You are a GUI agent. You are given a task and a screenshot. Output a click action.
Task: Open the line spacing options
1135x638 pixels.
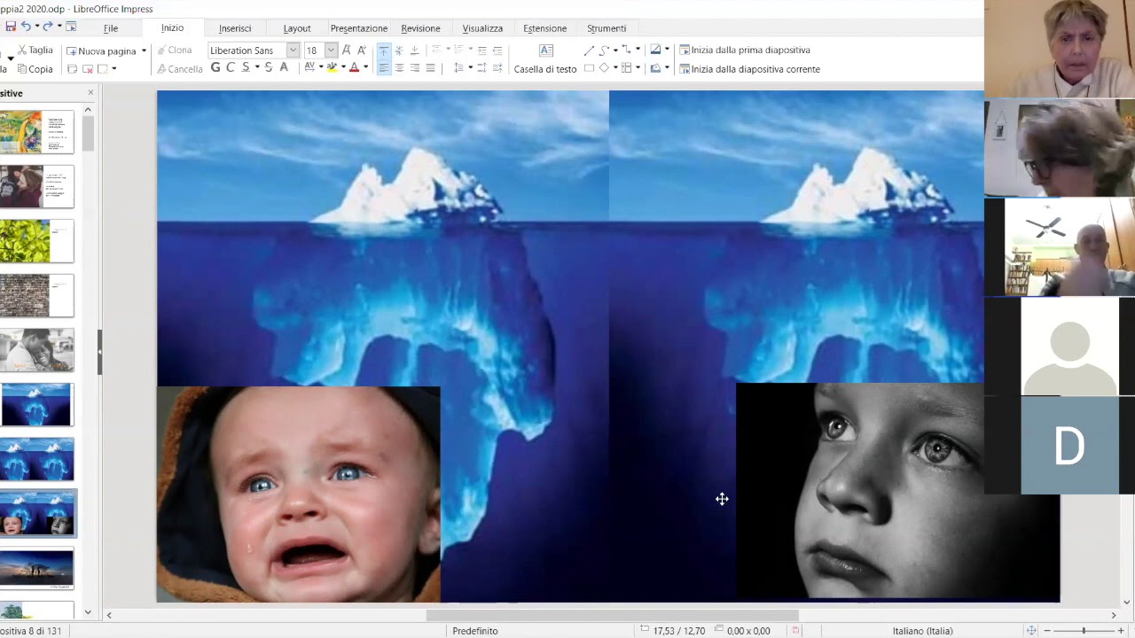click(x=459, y=68)
